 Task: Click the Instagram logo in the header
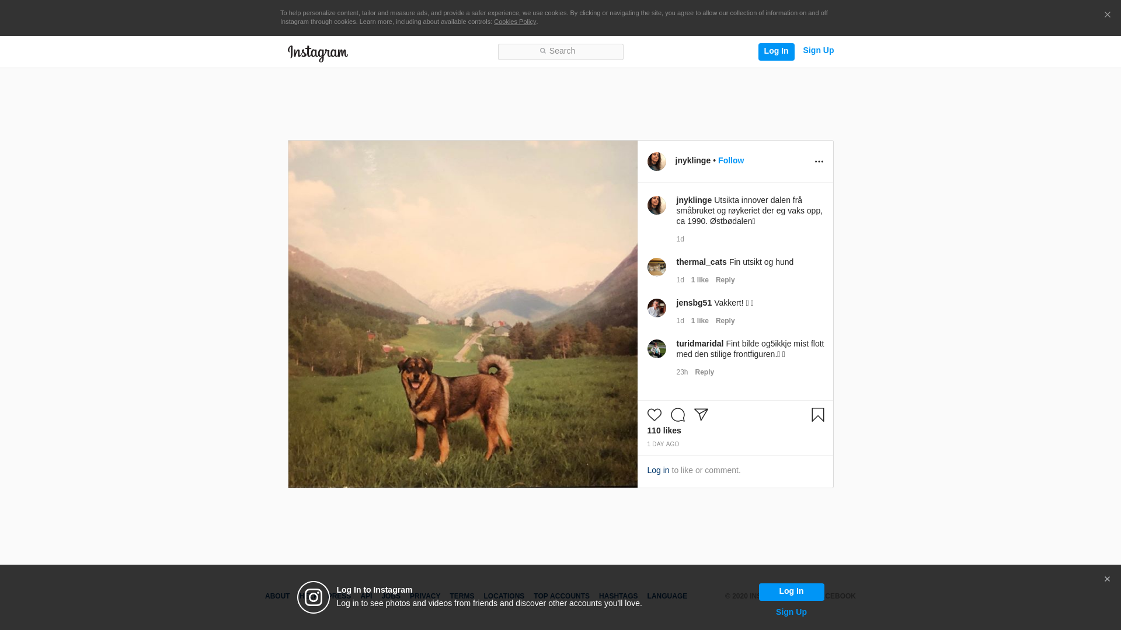(x=318, y=53)
